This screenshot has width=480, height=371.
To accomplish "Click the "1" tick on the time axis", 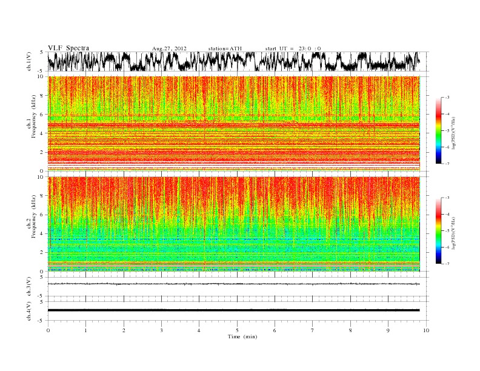I will pyautogui.click(x=85, y=330).
